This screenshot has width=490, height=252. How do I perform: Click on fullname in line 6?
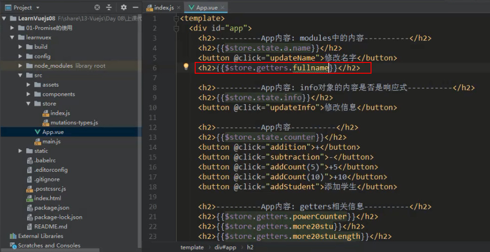[x=311, y=68]
